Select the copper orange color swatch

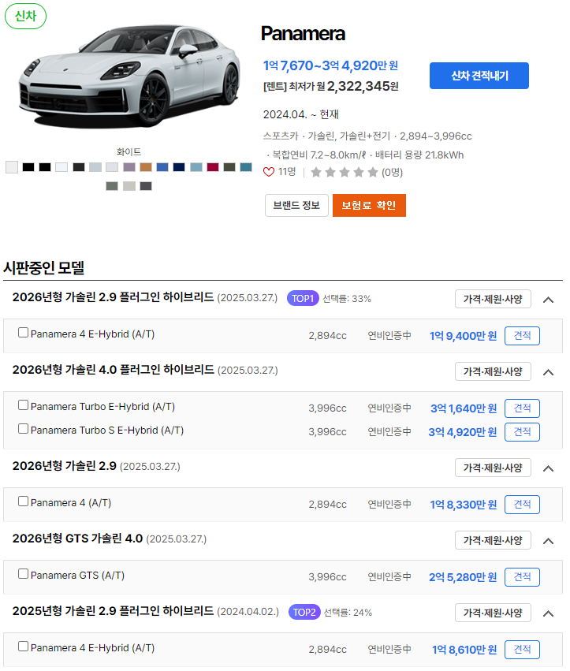(x=146, y=167)
